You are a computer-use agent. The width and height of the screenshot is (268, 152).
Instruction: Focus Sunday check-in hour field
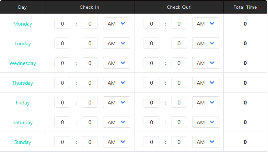63,142
